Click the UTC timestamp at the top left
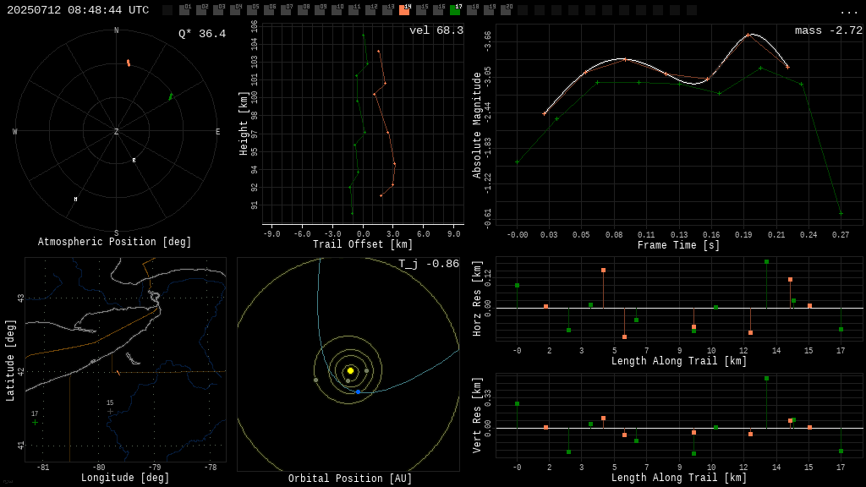The image size is (866, 487). pos(78,10)
